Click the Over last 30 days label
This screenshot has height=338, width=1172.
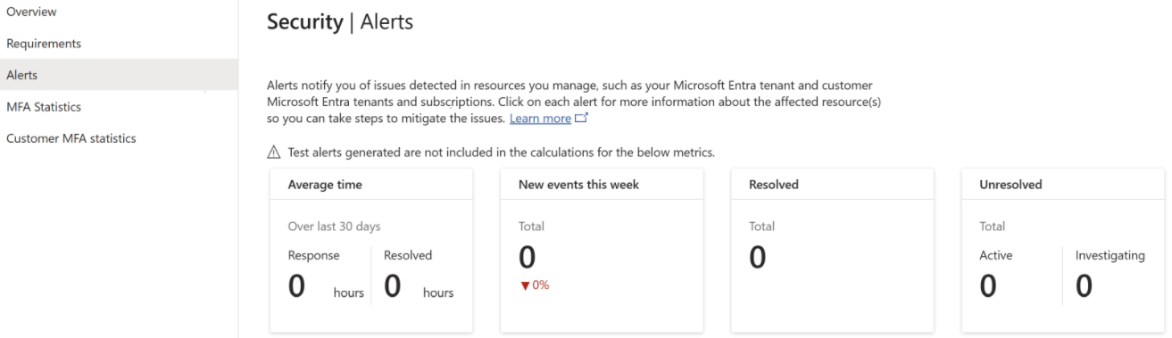click(329, 227)
